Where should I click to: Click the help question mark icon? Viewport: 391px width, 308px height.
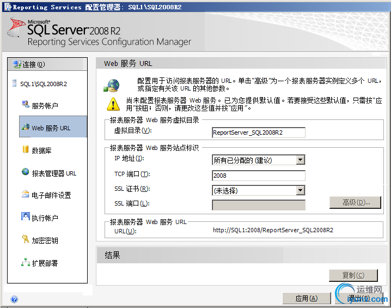(x=14, y=299)
